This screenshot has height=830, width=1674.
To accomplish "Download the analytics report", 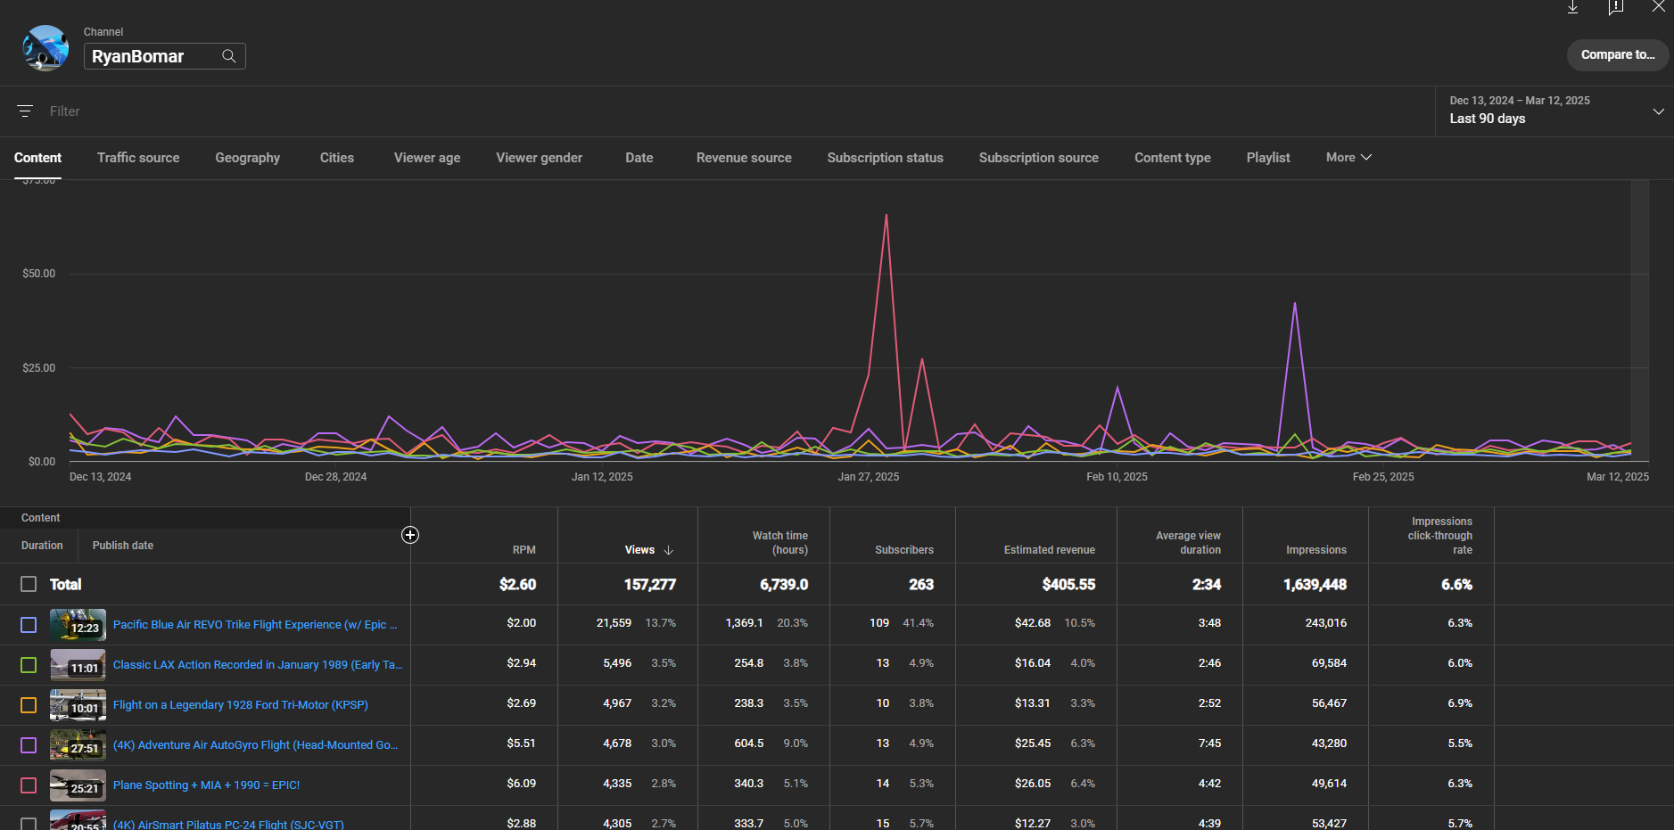I will (x=1573, y=7).
